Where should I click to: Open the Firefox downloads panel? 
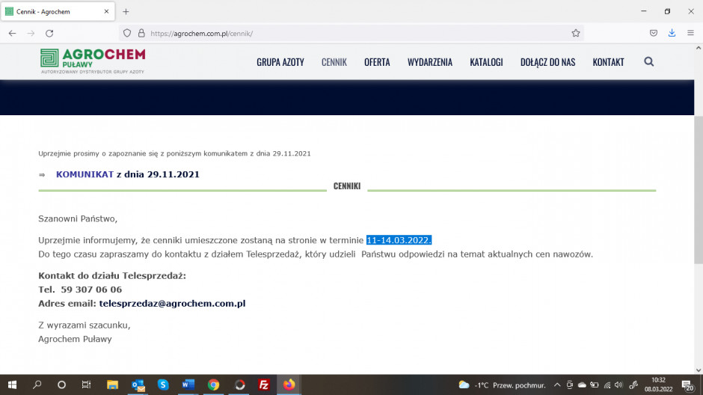coord(672,33)
